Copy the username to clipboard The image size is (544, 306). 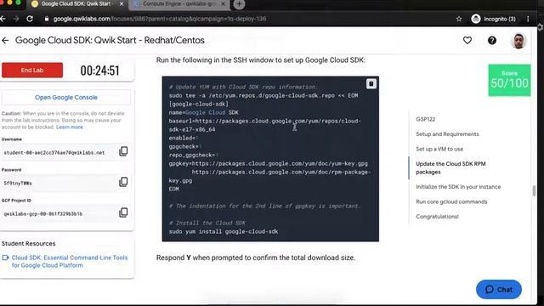point(123,151)
